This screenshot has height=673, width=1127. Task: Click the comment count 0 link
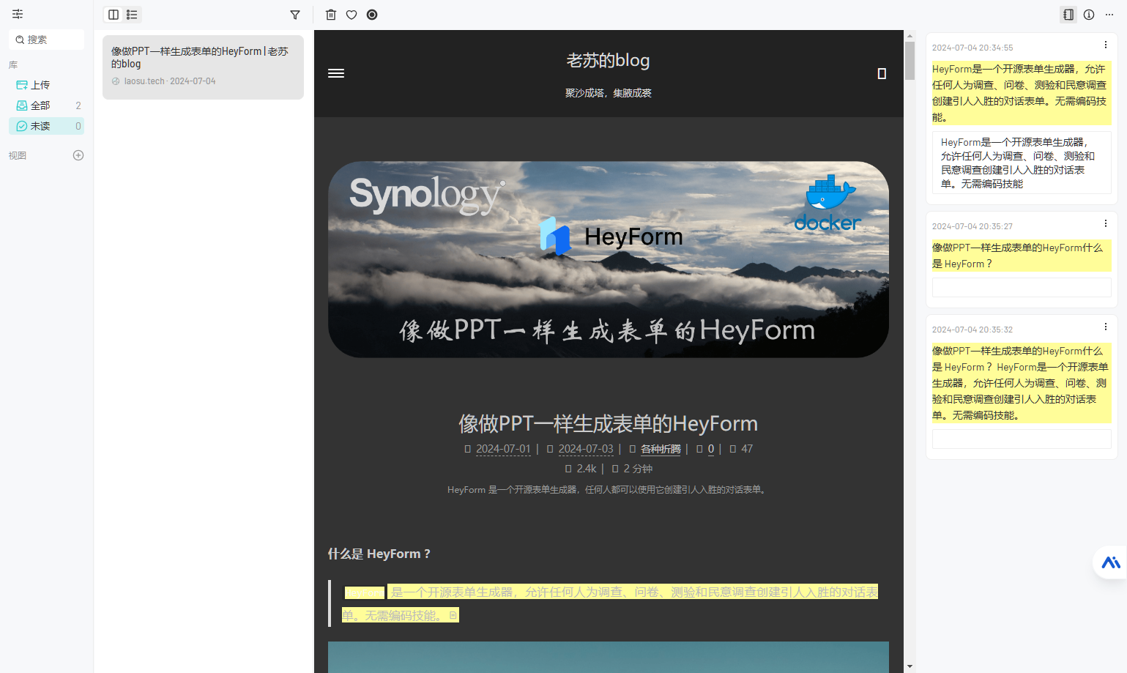(x=710, y=449)
